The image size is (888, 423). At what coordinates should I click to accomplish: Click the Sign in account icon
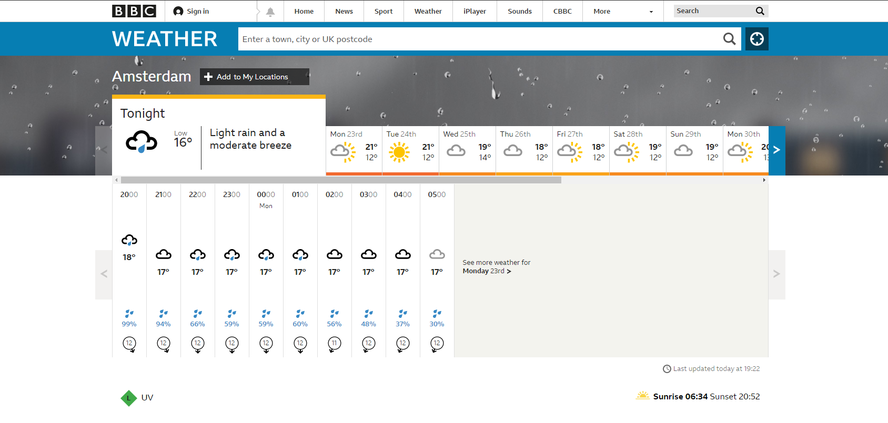(178, 11)
